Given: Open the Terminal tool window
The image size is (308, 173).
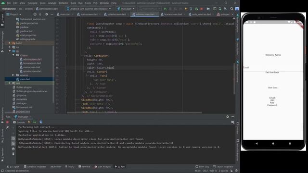Looking at the screenshot, I should pos(84,167).
